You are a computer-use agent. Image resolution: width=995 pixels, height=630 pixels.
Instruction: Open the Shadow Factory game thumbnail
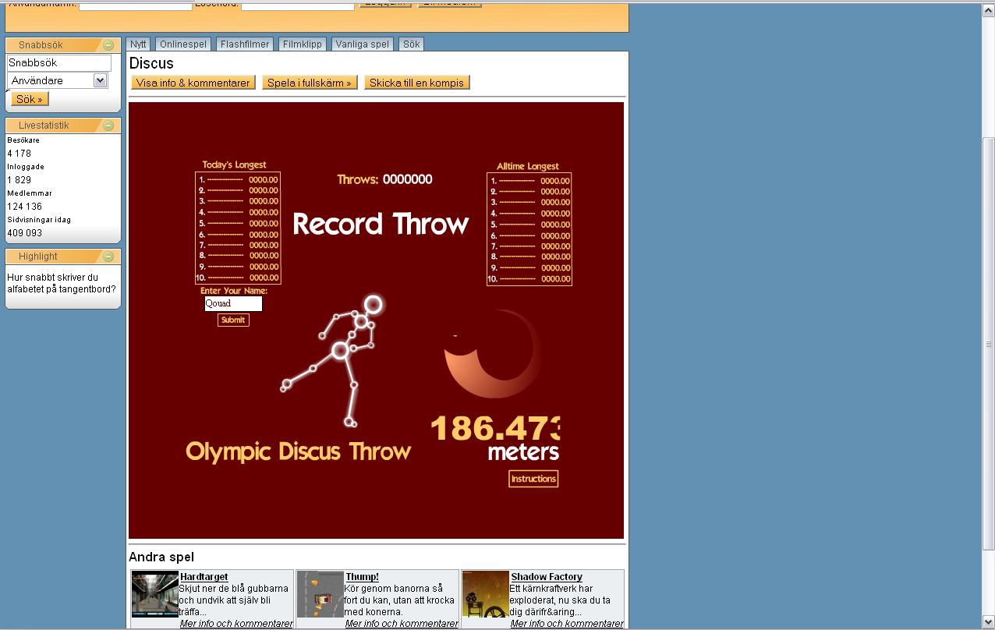pyautogui.click(x=486, y=595)
